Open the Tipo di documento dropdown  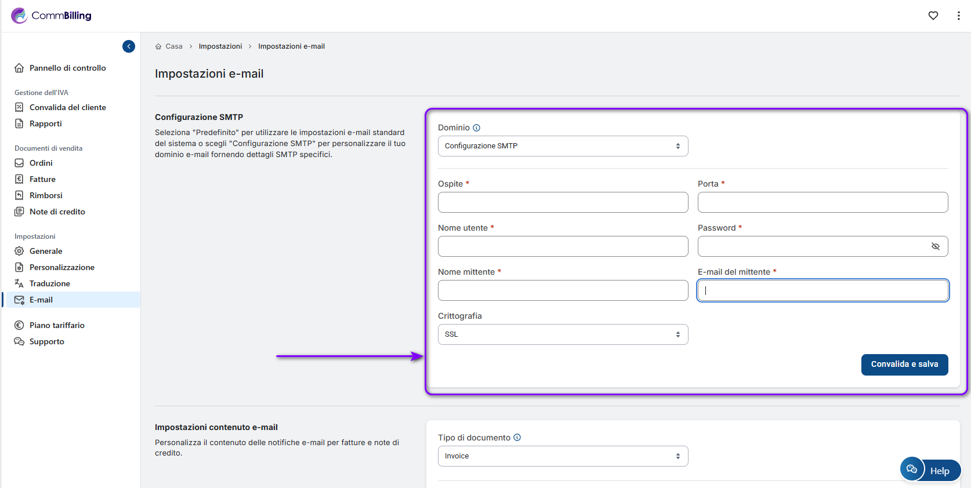563,456
